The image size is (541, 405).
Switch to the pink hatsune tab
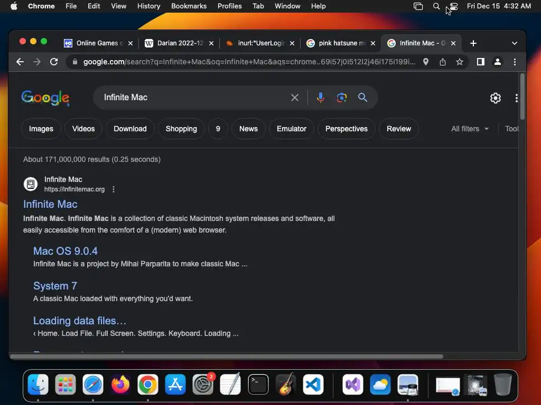click(x=341, y=43)
